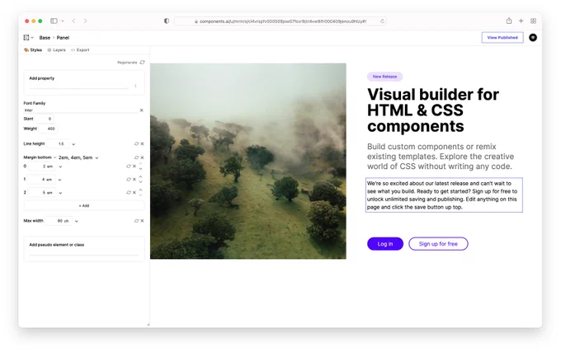Edit the Font Family Inter field
561x352 pixels.
pyautogui.click(x=81, y=110)
